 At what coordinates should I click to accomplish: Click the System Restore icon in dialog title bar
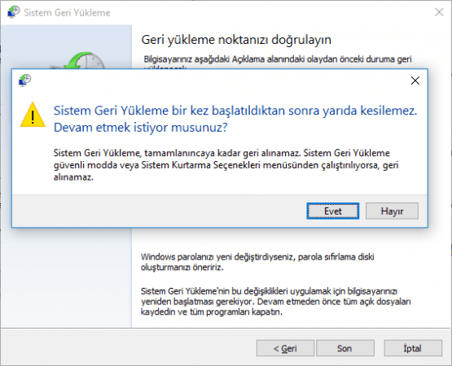(24, 81)
